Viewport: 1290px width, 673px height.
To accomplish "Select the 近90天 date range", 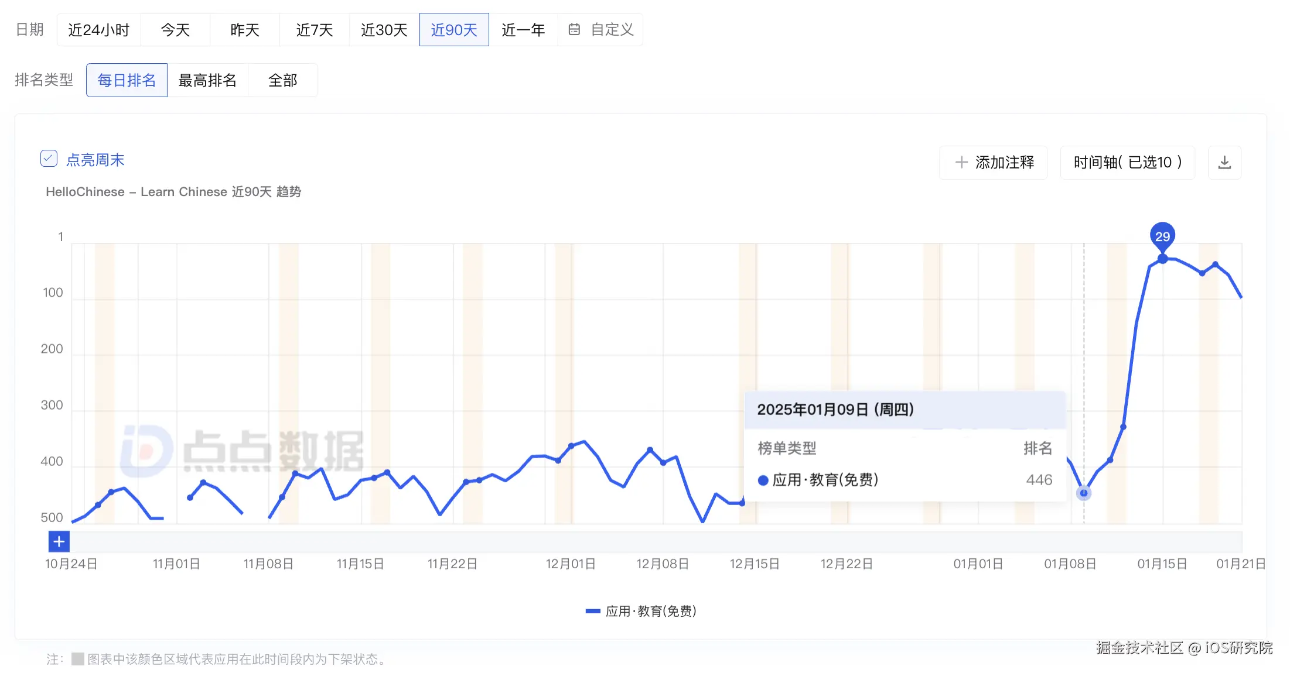I will (x=454, y=30).
